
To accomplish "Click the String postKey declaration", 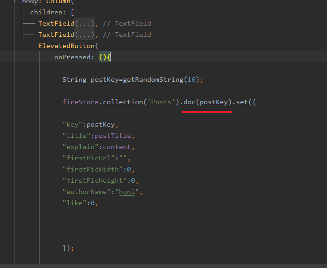I will point(91,80).
